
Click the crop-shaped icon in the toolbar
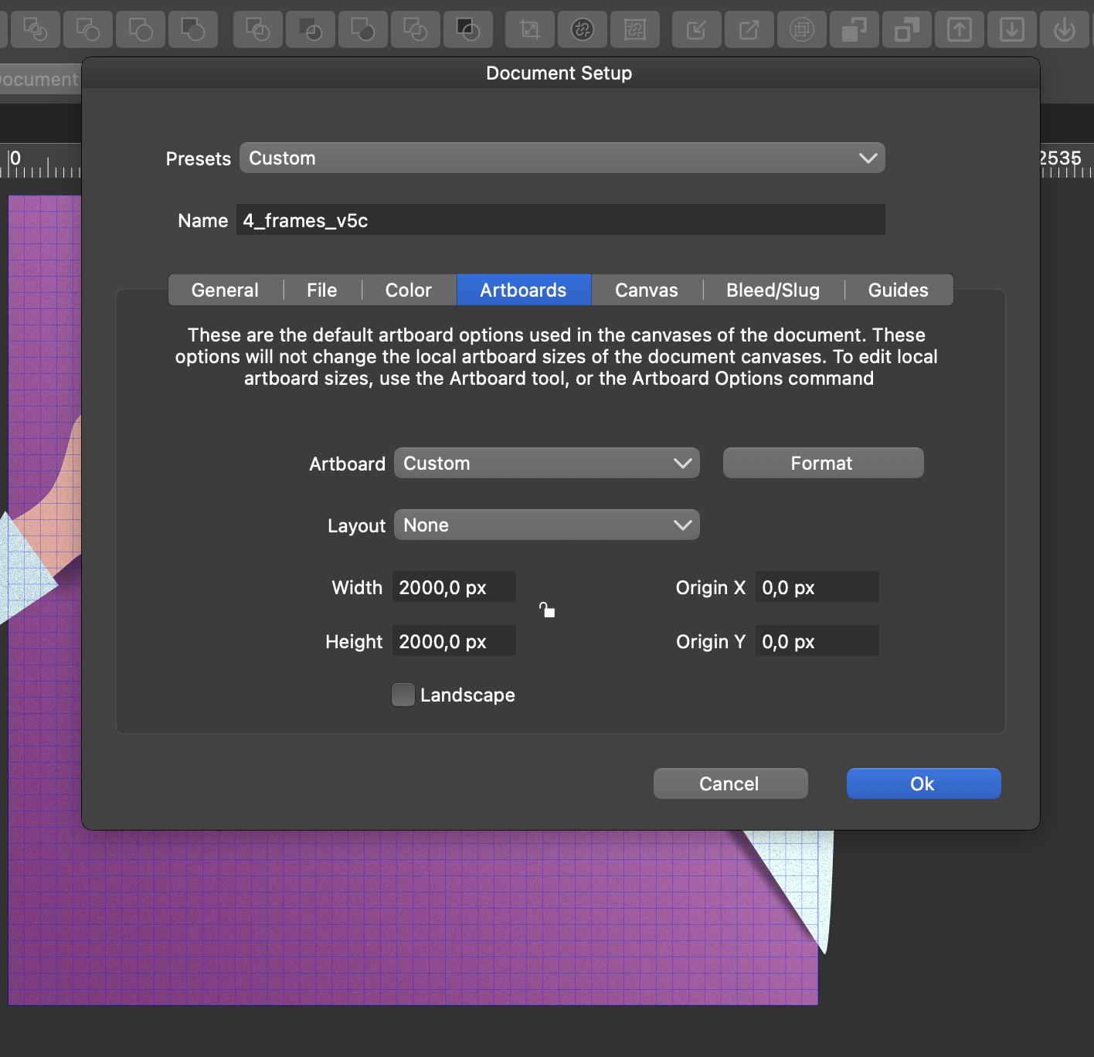(530, 30)
